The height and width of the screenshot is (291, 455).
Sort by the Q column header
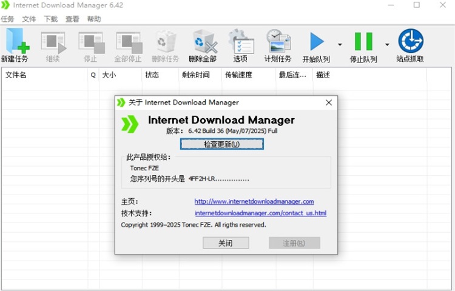tap(93, 75)
